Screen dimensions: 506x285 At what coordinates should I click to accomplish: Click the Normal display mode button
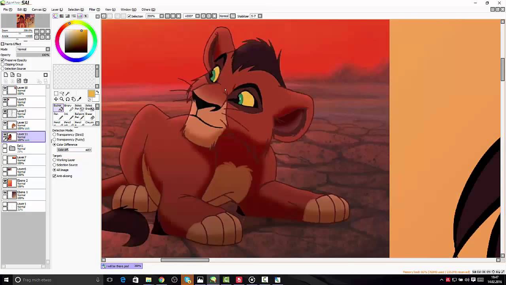(224, 16)
